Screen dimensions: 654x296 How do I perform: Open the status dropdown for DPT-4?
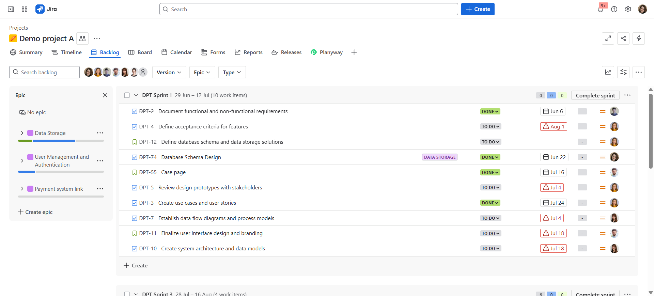[x=490, y=127]
